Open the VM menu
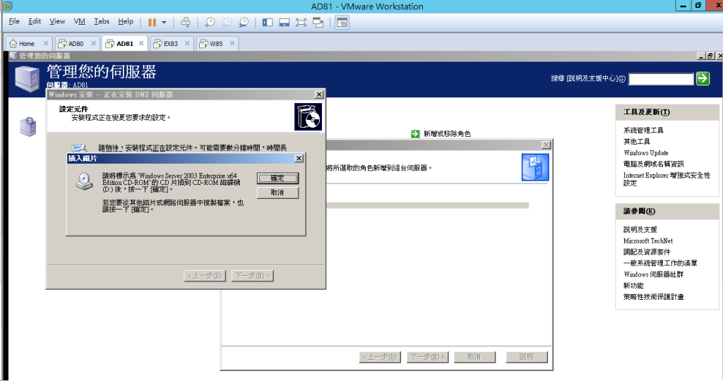This screenshot has height=381, width=723. click(80, 22)
